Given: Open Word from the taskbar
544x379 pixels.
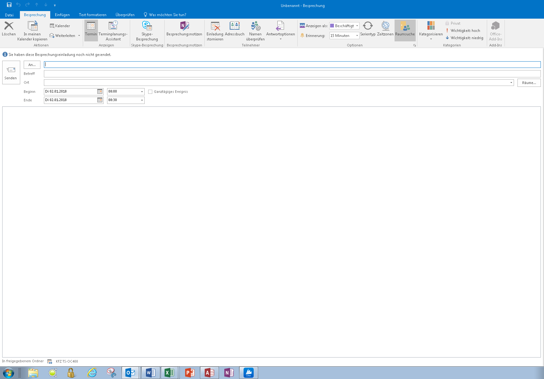Looking at the screenshot, I should pos(150,373).
